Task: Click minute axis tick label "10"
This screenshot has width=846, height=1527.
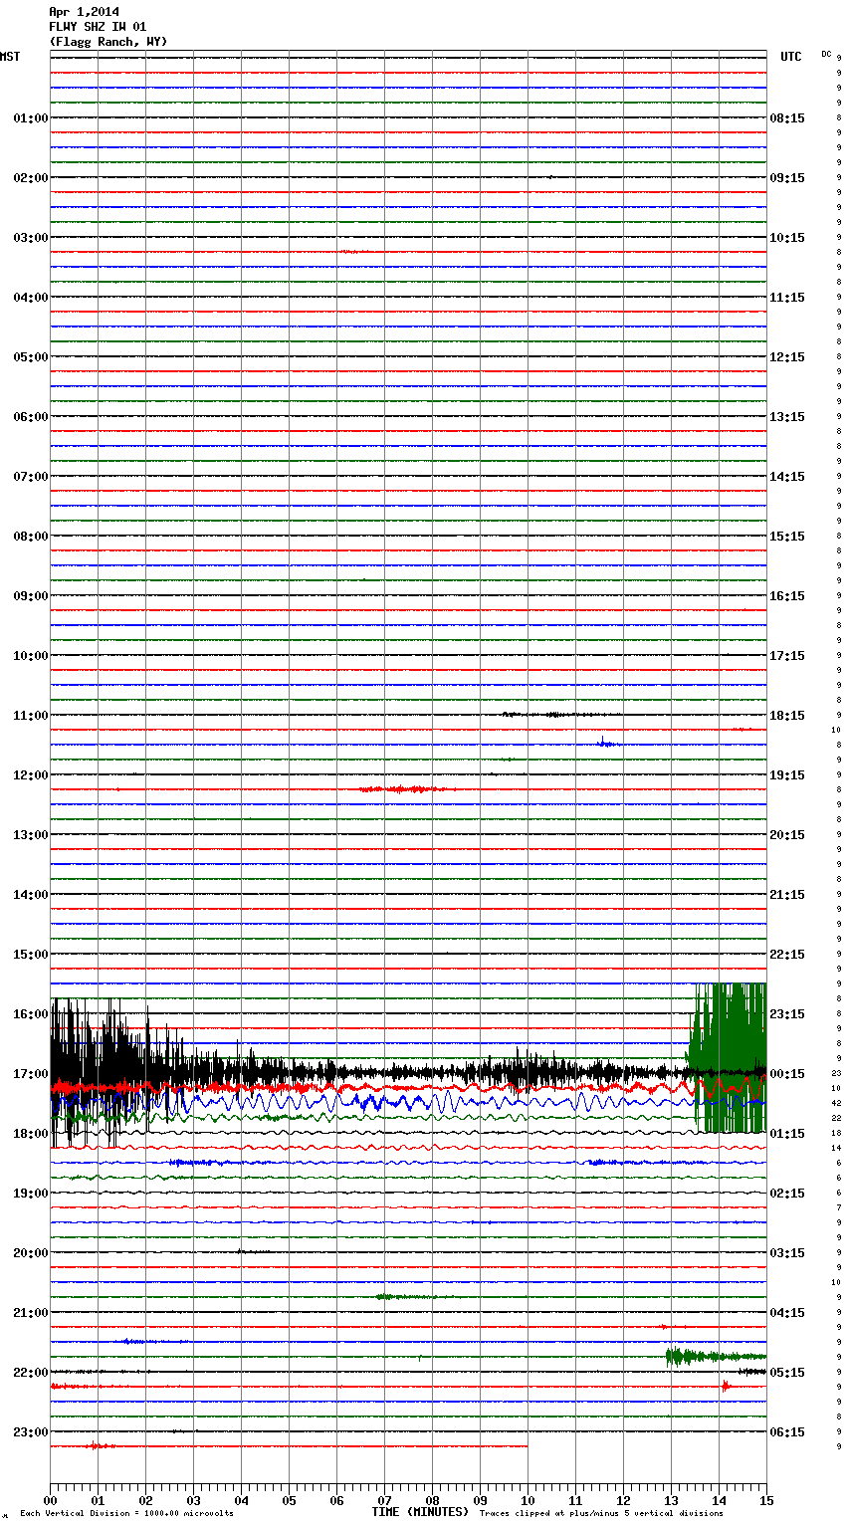Action: click(x=528, y=1500)
